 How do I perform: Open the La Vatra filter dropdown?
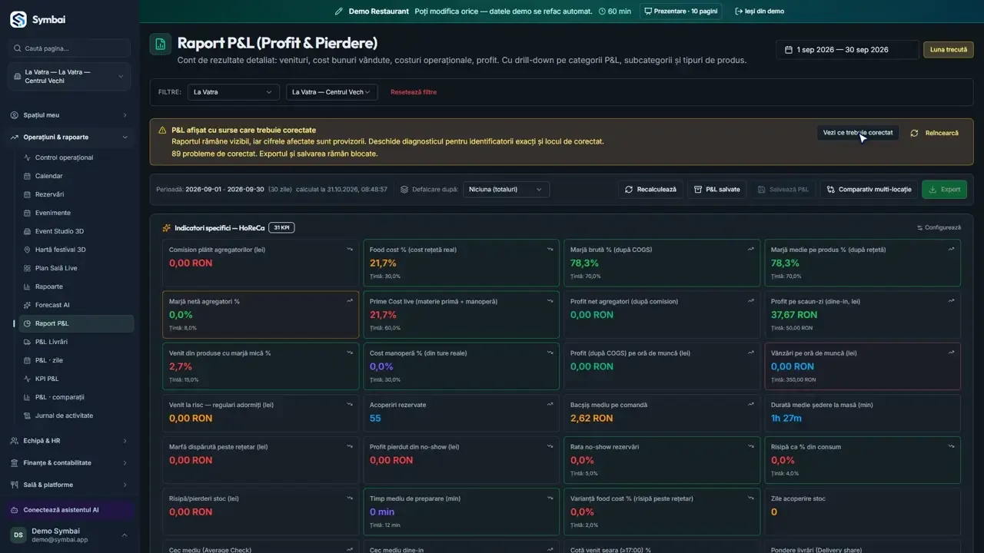pos(234,92)
